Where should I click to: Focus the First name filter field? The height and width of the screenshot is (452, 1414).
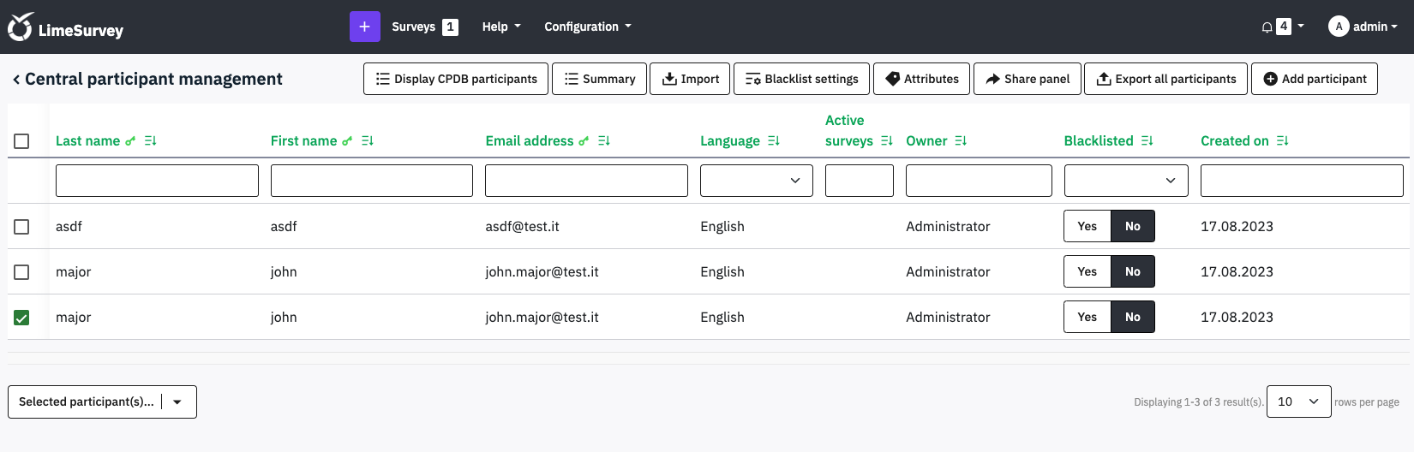point(371,181)
